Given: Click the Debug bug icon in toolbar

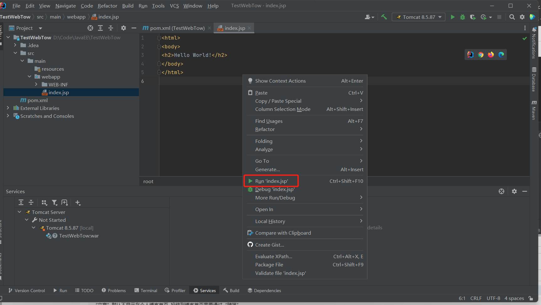Looking at the screenshot, I should [463, 17].
